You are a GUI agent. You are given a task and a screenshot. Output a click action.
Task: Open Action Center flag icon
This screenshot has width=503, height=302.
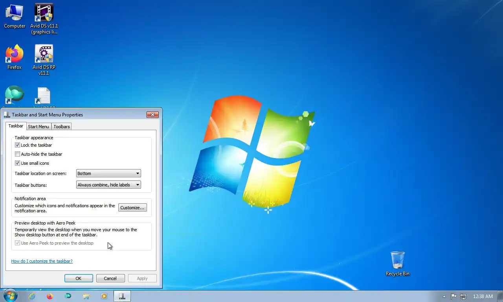coord(453,296)
